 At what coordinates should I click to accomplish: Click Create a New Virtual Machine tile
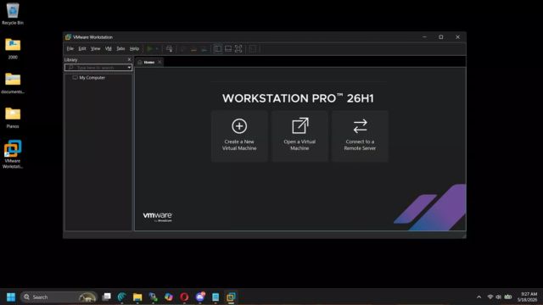[x=239, y=136]
